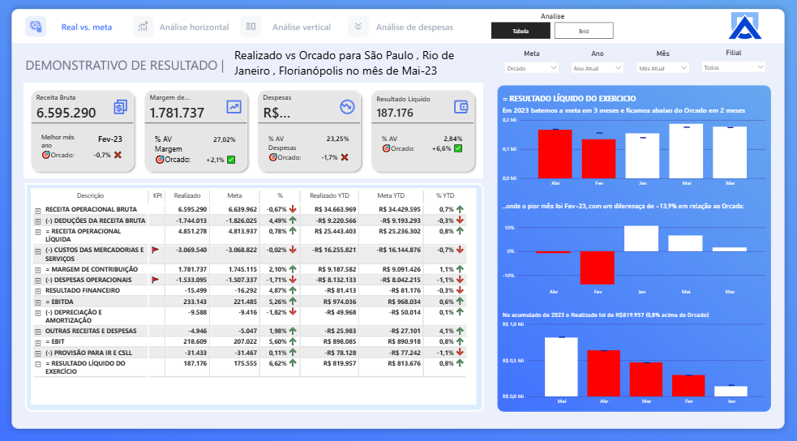
Task: Switch to Análise de despesas tab
Action: [414, 28]
